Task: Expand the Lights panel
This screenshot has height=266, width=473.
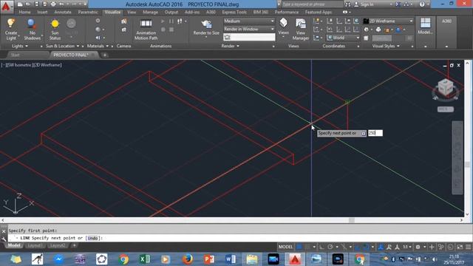Action: 20,46
